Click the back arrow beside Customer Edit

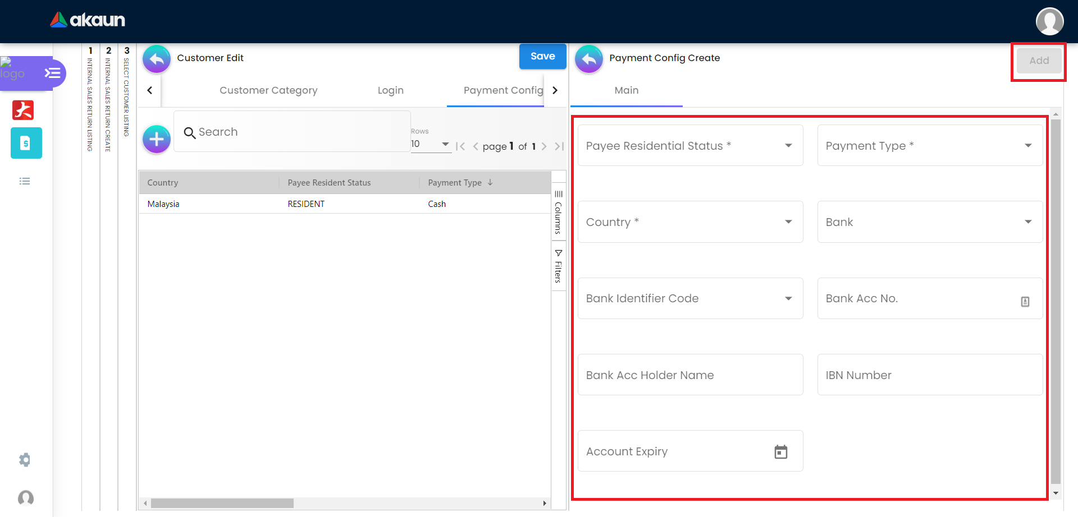157,58
